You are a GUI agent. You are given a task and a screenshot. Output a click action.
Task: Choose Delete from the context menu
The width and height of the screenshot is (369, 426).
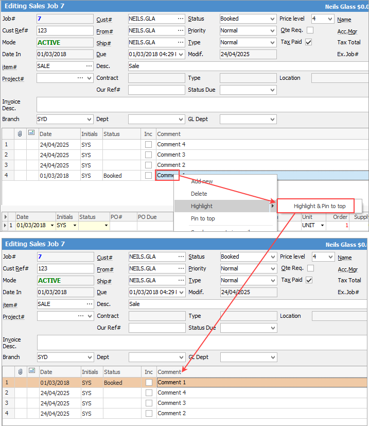(x=199, y=194)
